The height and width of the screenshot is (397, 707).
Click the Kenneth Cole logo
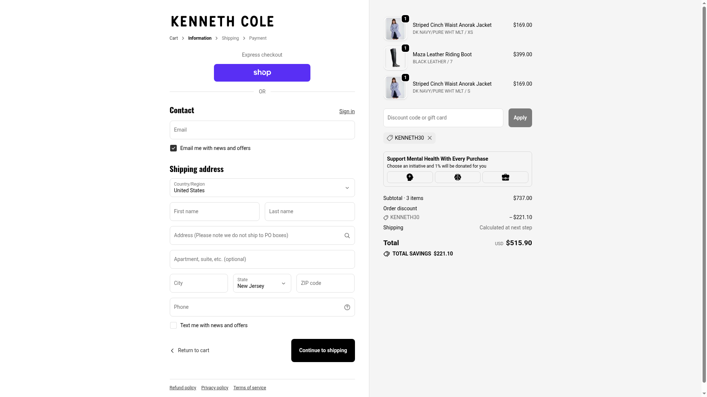click(222, 21)
